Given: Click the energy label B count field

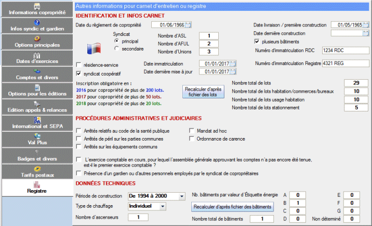Looking at the screenshot, I should tap(298, 203).
